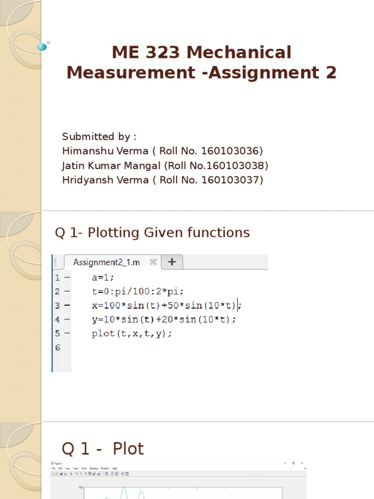Minimize the Figure 1 window
Screen dimensions: 374x499
pos(284,463)
